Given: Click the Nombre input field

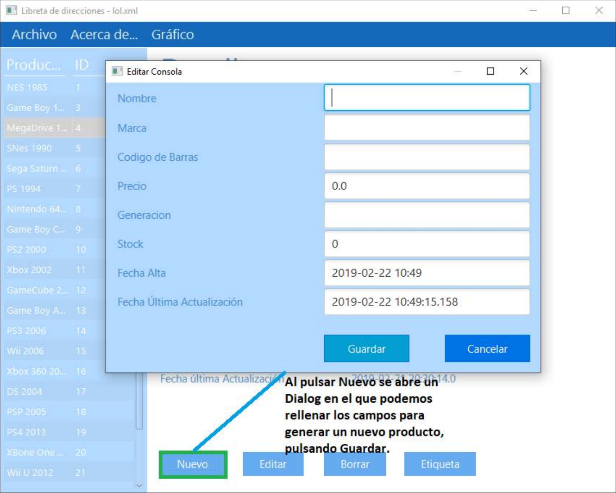Looking at the screenshot, I should [427, 98].
